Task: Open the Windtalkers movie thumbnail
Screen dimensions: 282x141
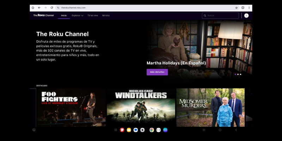Action: tap(141, 108)
